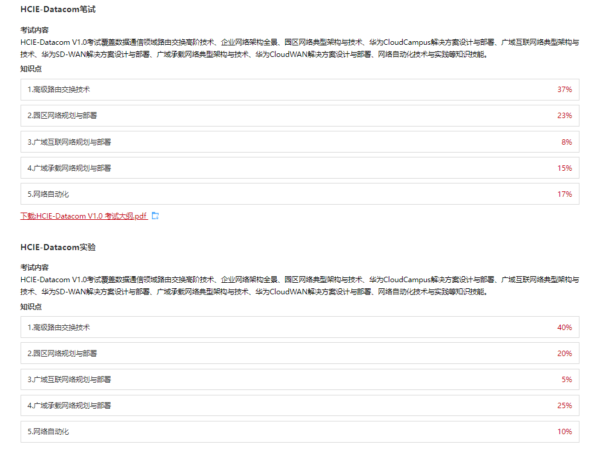
Task: Select 5.网络自动化 in the 实验 section
Action: point(300,432)
